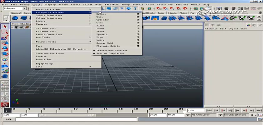263x125 pixels.
Task: Pick the Lasso select tool
Action: coord(5,32)
